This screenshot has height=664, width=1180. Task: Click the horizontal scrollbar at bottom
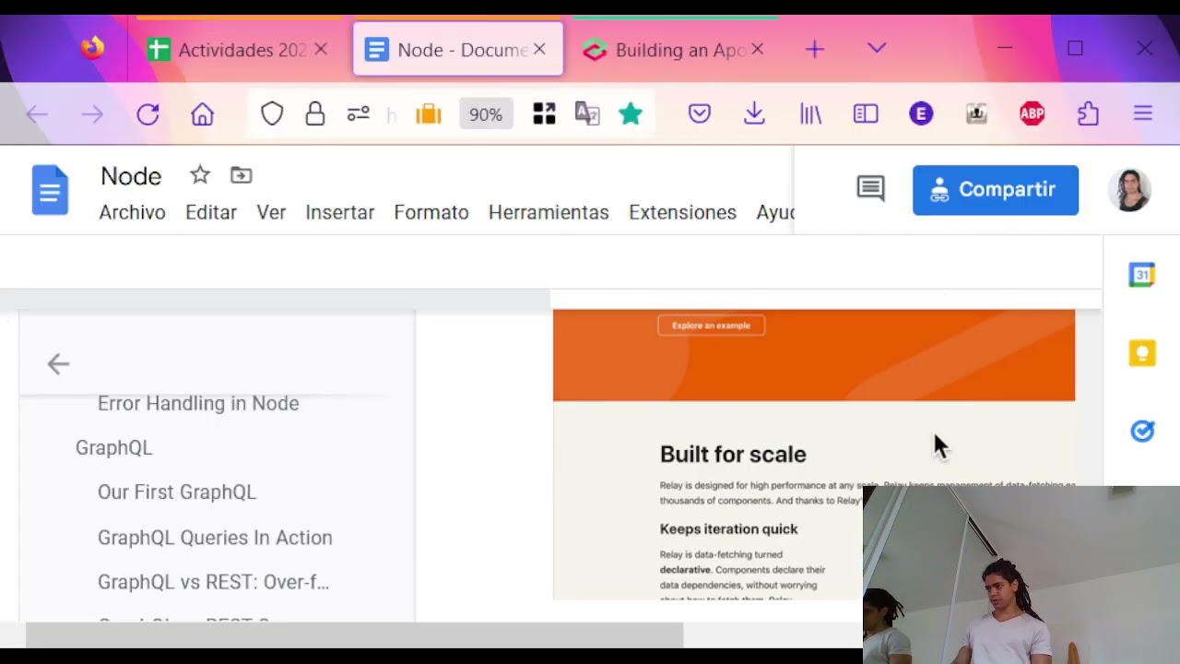pyautogui.click(x=354, y=634)
